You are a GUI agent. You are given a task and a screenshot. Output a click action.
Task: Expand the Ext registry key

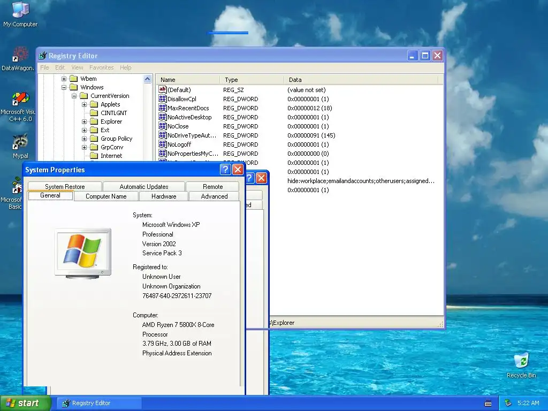click(x=84, y=130)
